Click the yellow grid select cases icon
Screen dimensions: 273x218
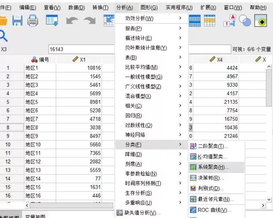tap(210, 21)
